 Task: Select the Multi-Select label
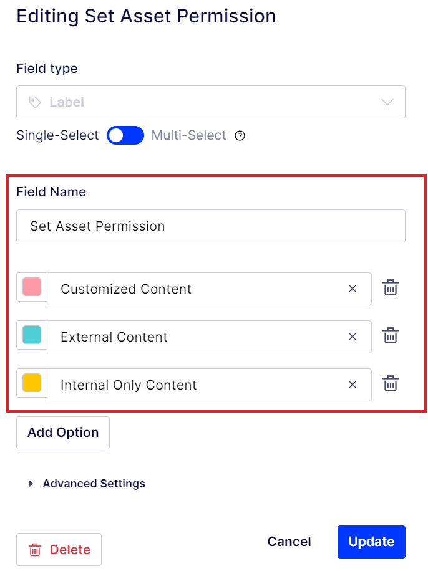pos(188,135)
